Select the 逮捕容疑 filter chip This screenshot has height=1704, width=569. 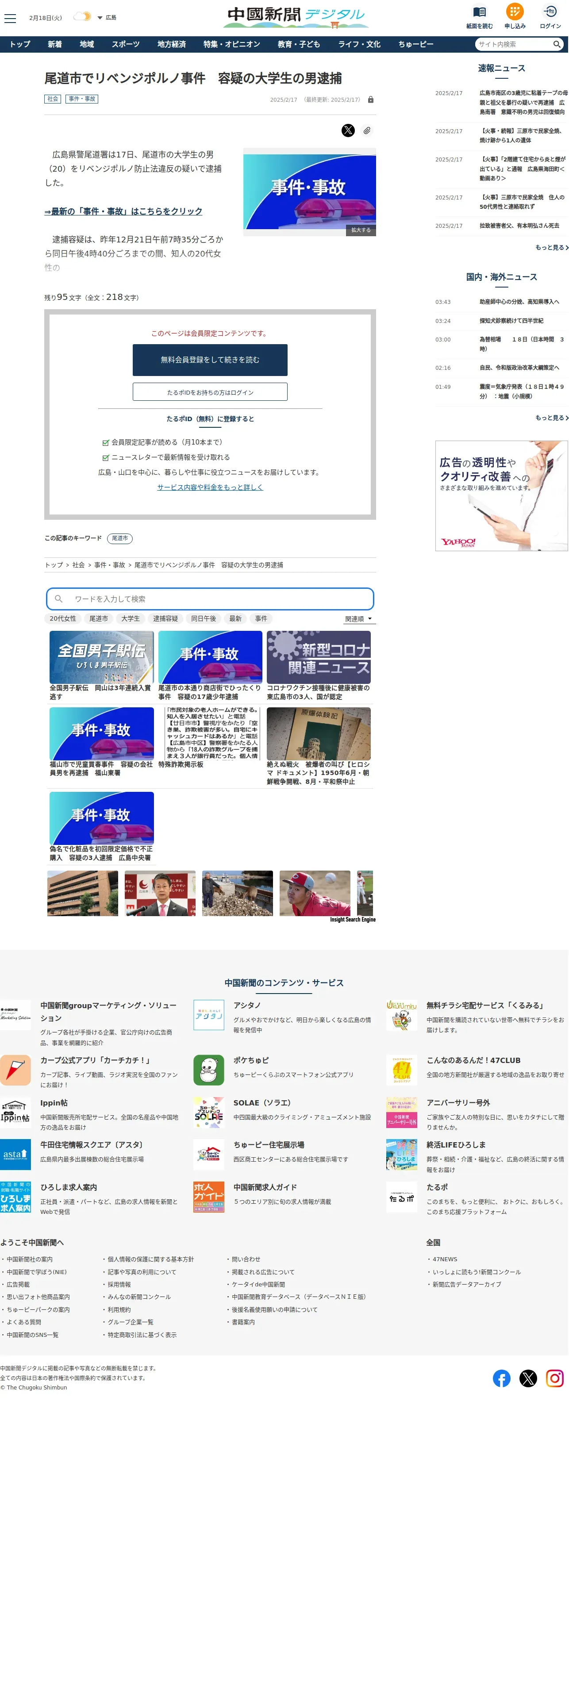click(165, 619)
